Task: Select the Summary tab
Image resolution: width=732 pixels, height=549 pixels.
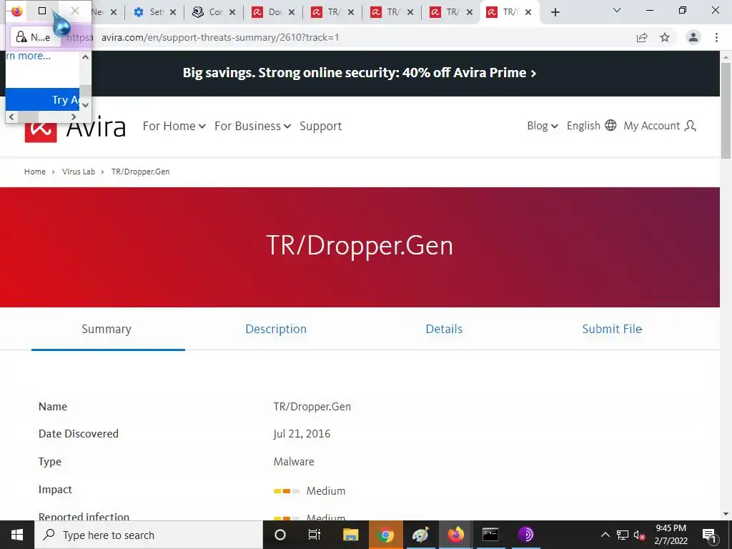Action: click(x=107, y=329)
